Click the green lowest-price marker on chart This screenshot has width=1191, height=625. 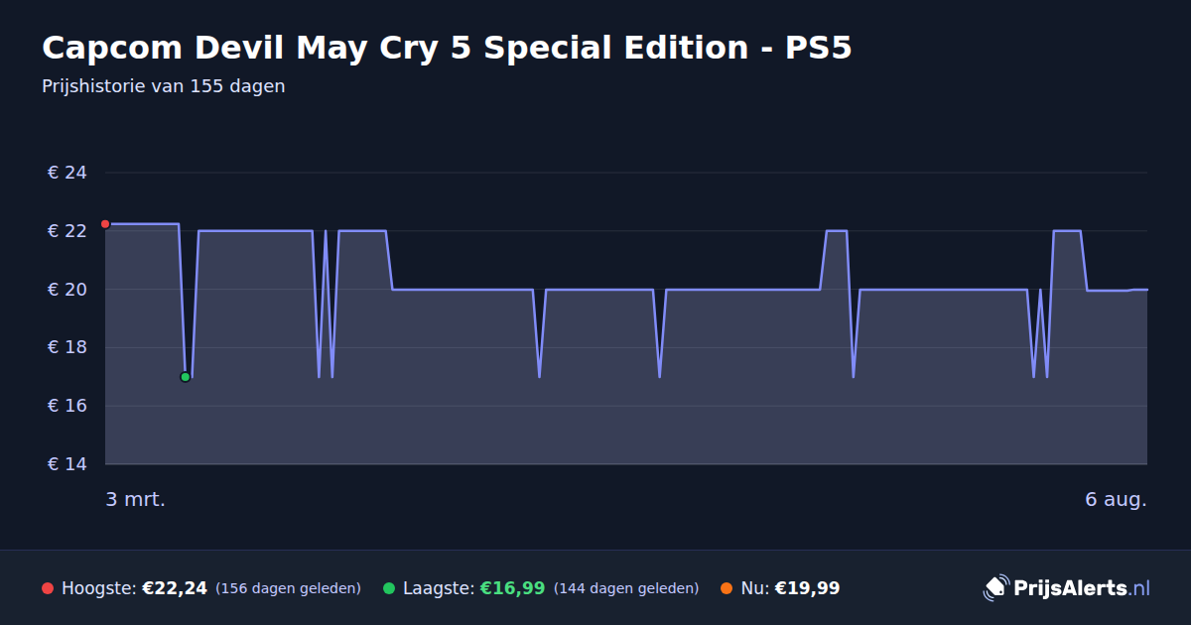pos(185,377)
